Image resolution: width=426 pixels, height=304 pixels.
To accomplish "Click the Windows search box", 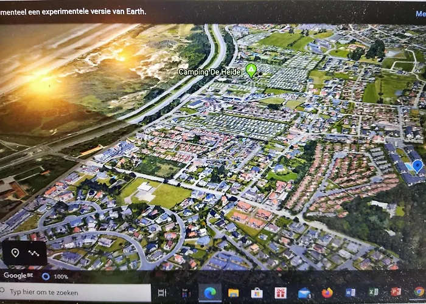I will tap(75, 292).
